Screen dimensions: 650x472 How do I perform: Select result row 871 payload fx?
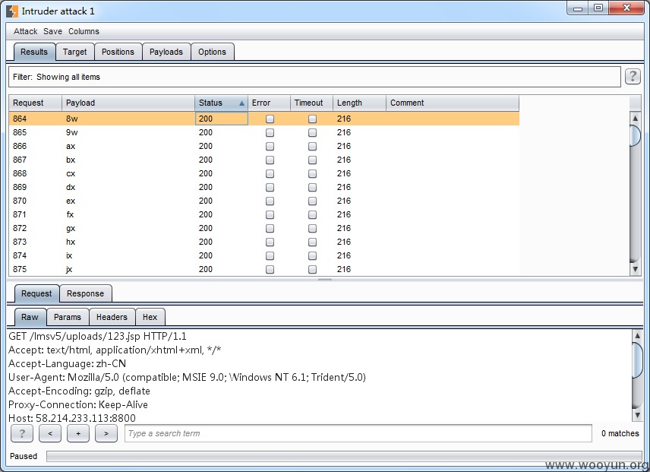(x=264, y=214)
